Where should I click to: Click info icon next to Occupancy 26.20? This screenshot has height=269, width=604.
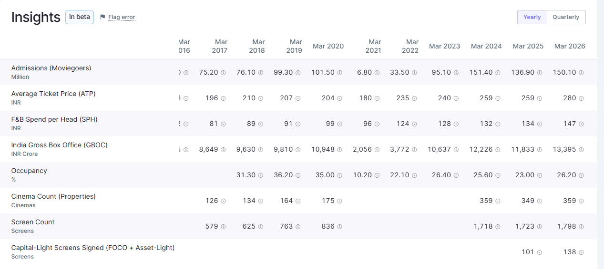(581, 175)
